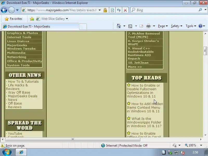Open the zoom level 100% button
208x156 pixels.
(191, 145)
